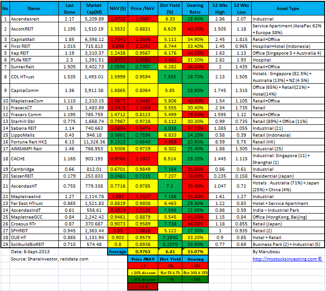Select the green legend cell > 20% discount
The image size is (326, 291).
143,280
